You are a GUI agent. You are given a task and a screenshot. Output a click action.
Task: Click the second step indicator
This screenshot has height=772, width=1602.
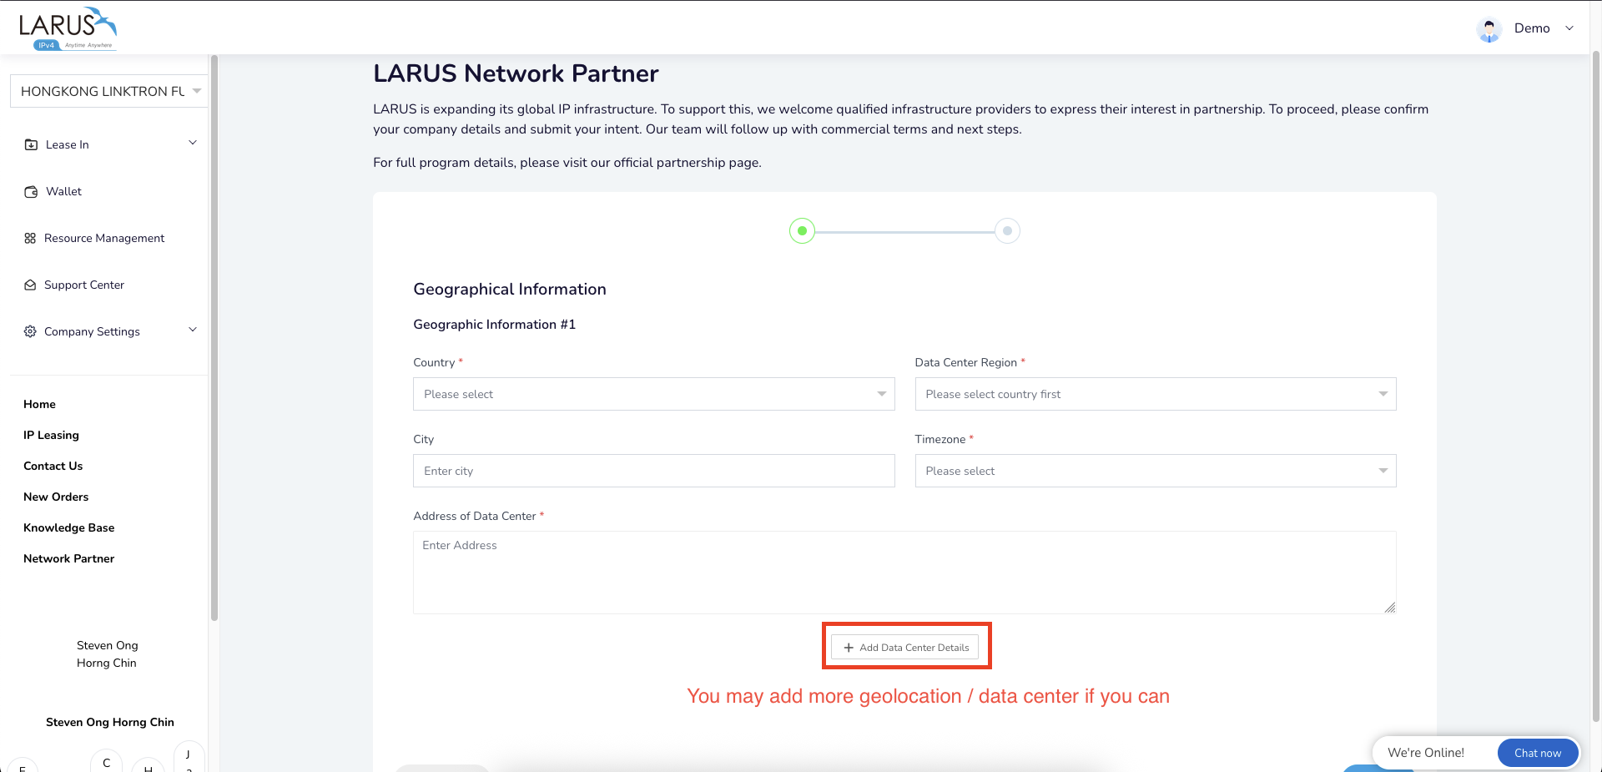[1007, 231]
